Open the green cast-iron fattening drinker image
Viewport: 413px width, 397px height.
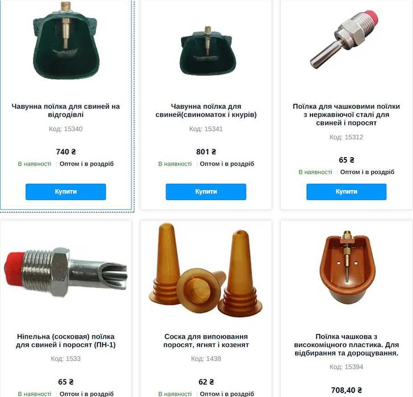pyautogui.click(x=66, y=41)
